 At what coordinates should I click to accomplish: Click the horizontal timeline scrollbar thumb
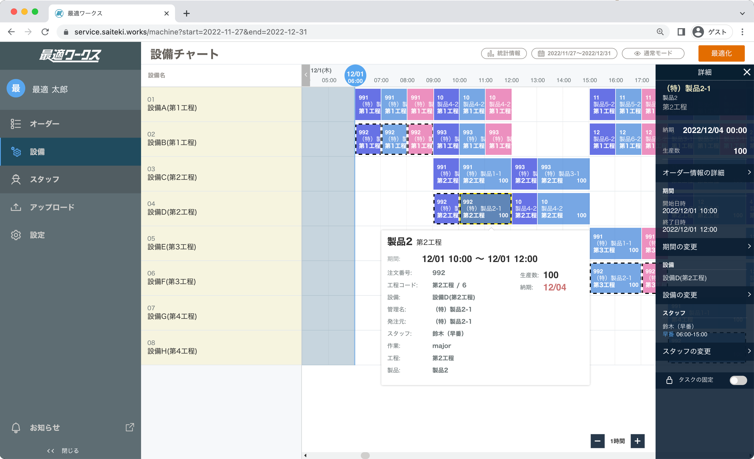(365, 455)
